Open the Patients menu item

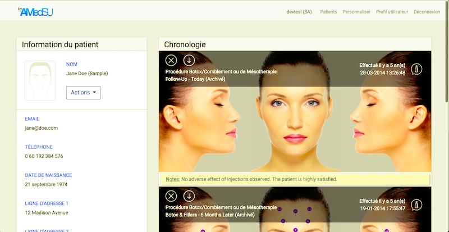328,12
